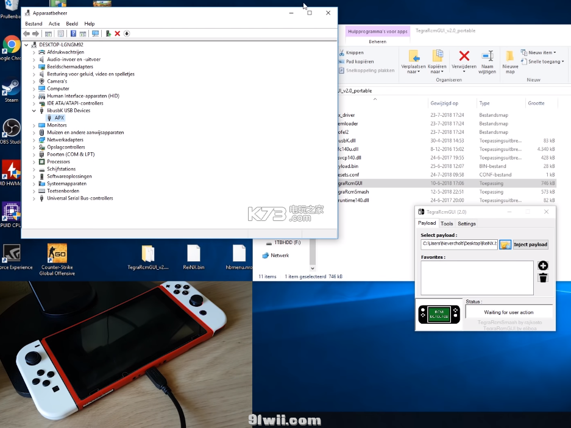Viewport: 571px width, 428px height.
Task: Click the TegraRcmGUI_v2 desktop folder icon
Action: click(148, 257)
